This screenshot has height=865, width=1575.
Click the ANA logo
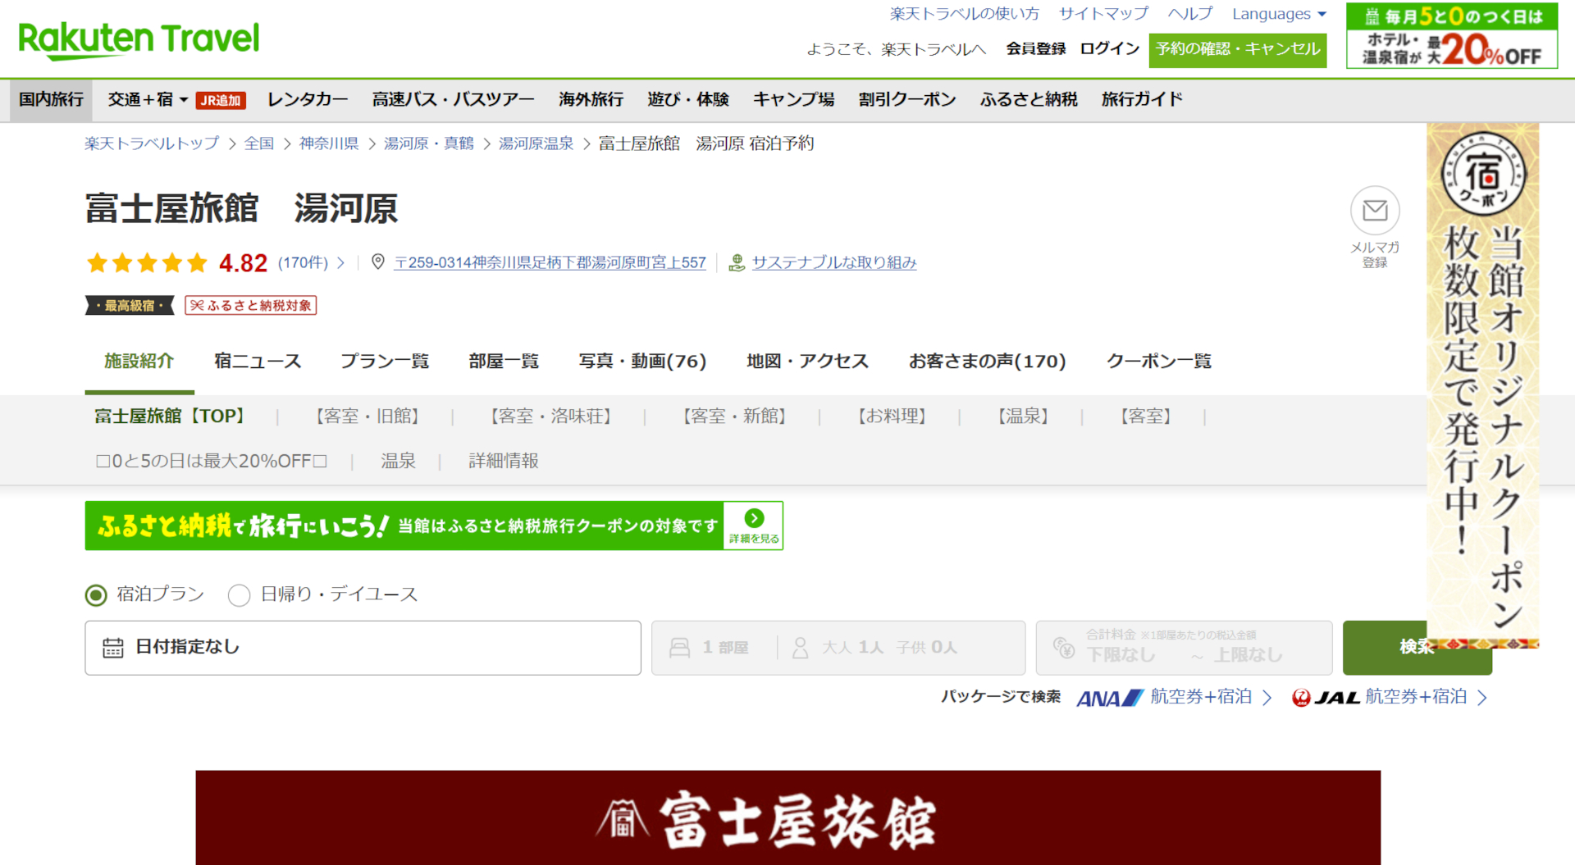coord(1110,698)
